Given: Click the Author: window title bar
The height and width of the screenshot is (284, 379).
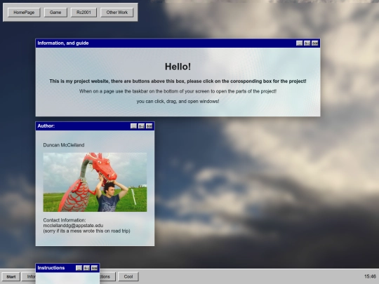Looking at the screenshot, I should (x=95, y=126).
